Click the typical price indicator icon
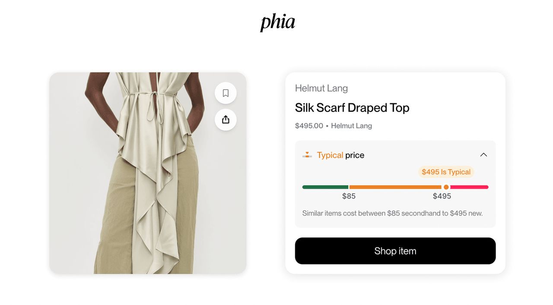 tap(307, 155)
